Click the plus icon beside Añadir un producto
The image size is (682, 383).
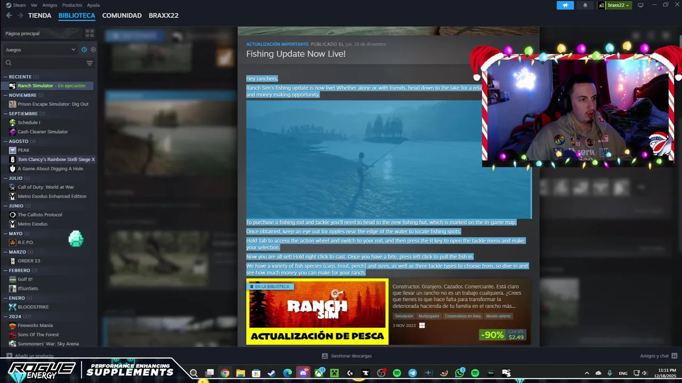9,355
